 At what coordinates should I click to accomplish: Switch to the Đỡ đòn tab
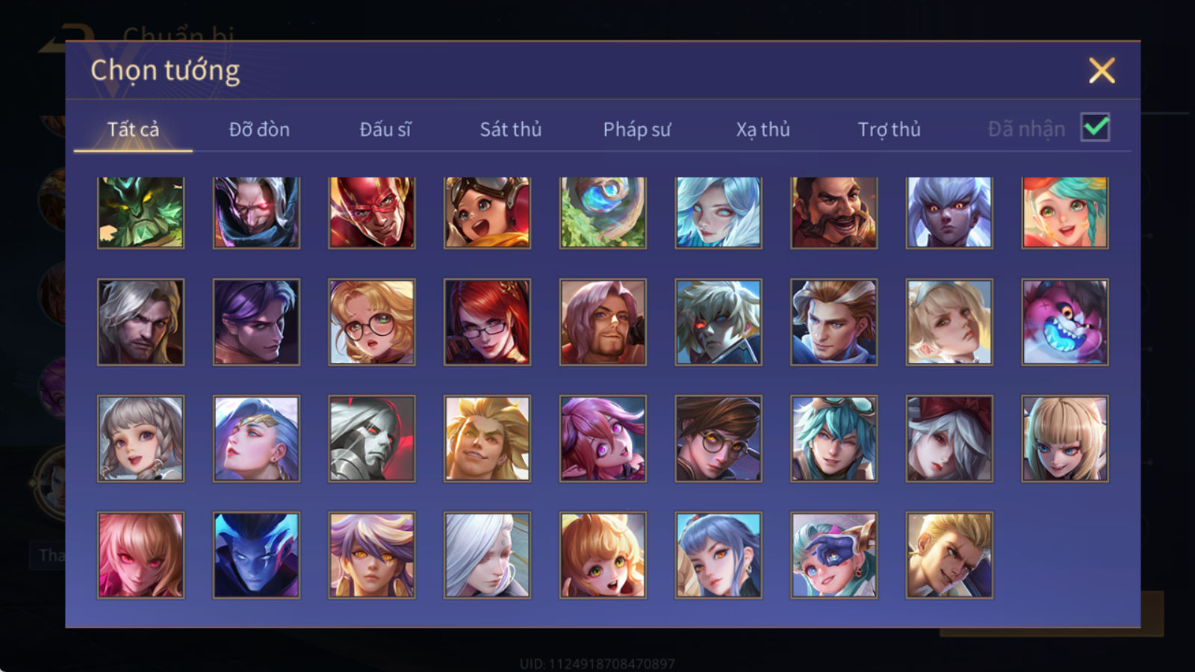coord(259,129)
